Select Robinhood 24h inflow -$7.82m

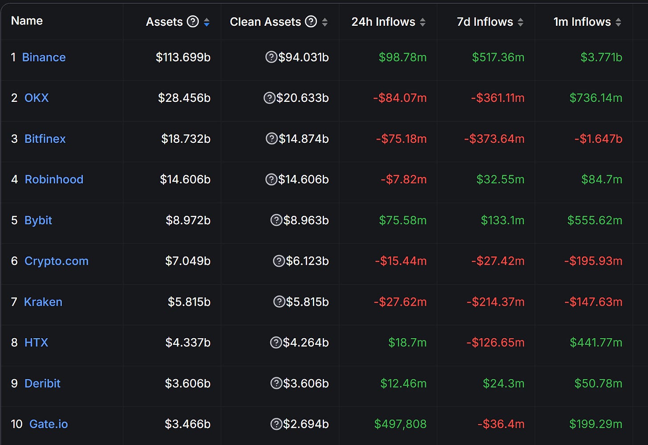[x=404, y=179]
